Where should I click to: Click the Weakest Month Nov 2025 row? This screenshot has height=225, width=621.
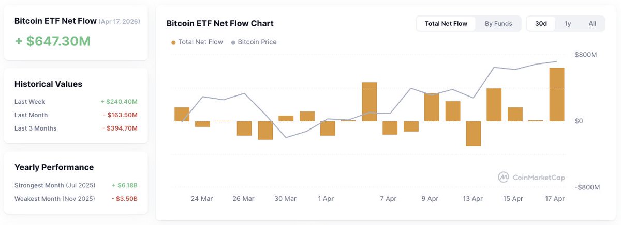(76, 199)
